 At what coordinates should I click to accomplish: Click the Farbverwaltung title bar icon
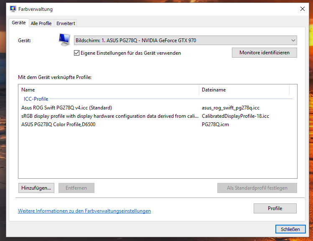pos(13,9)
